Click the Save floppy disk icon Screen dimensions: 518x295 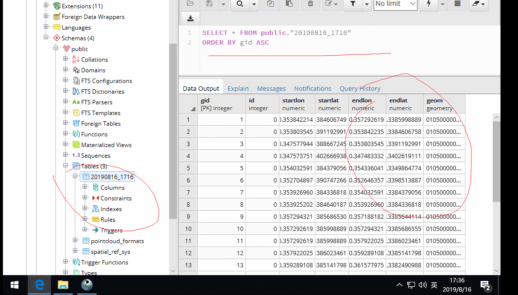click(x=209, y=4)
